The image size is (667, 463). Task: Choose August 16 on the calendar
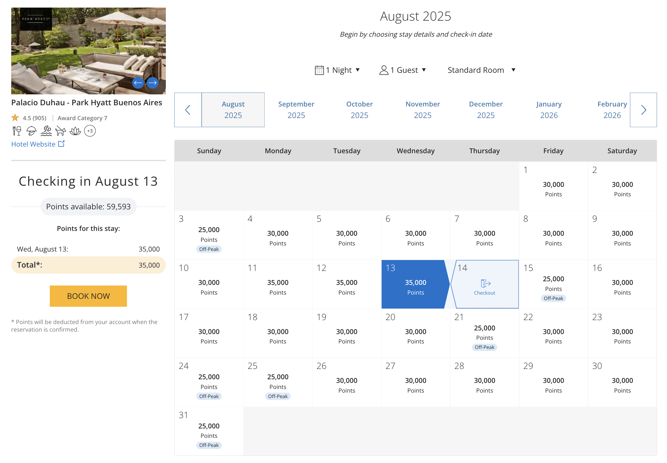[622, 284]
